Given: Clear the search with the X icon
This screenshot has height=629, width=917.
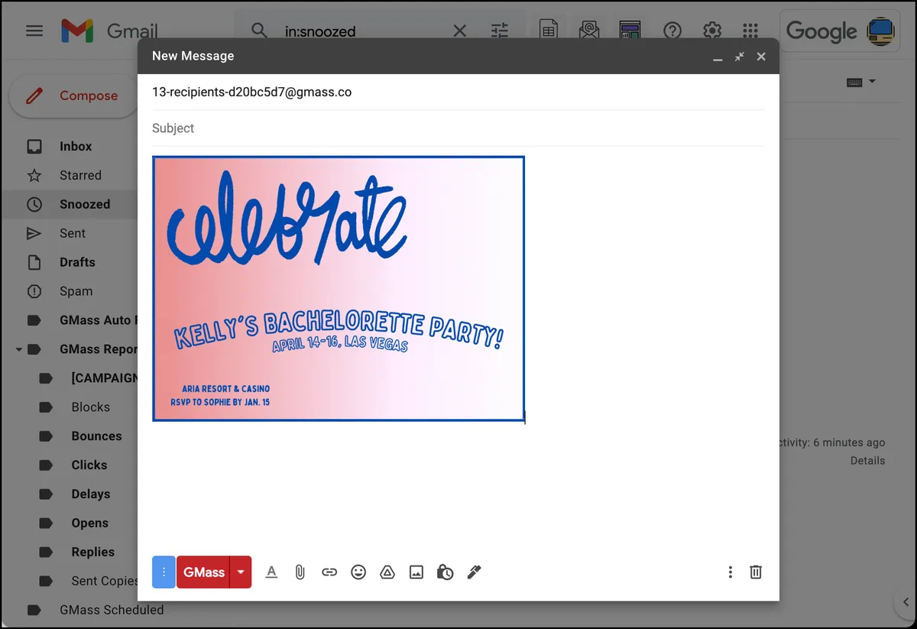Looking at the screenshot, I should tap(460, 31).
